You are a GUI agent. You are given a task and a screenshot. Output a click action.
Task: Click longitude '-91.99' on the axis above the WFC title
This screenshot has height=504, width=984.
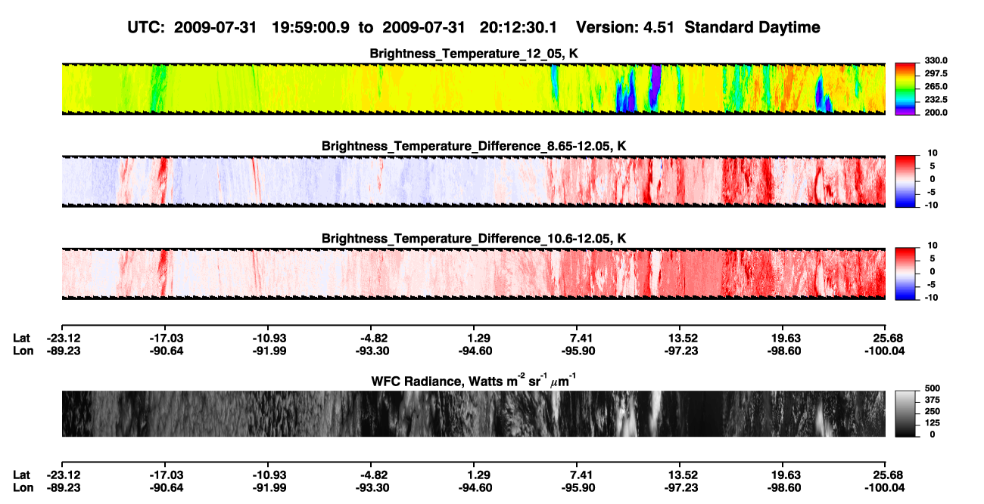click(269, 351)
